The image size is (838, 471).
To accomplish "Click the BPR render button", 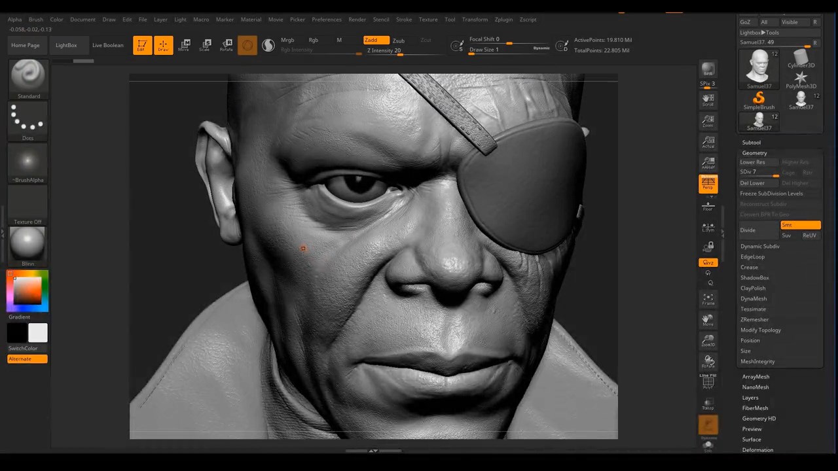I will pyautogui.click(x=708, y=69).
